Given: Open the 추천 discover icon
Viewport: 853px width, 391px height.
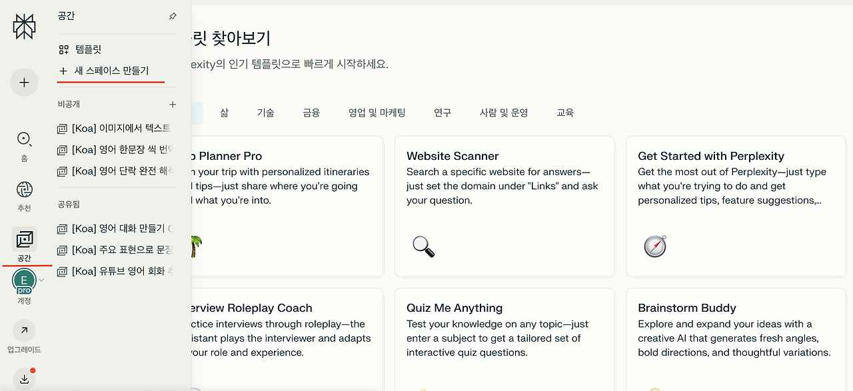Looking at the screenshot, I should tap(24, 190).
